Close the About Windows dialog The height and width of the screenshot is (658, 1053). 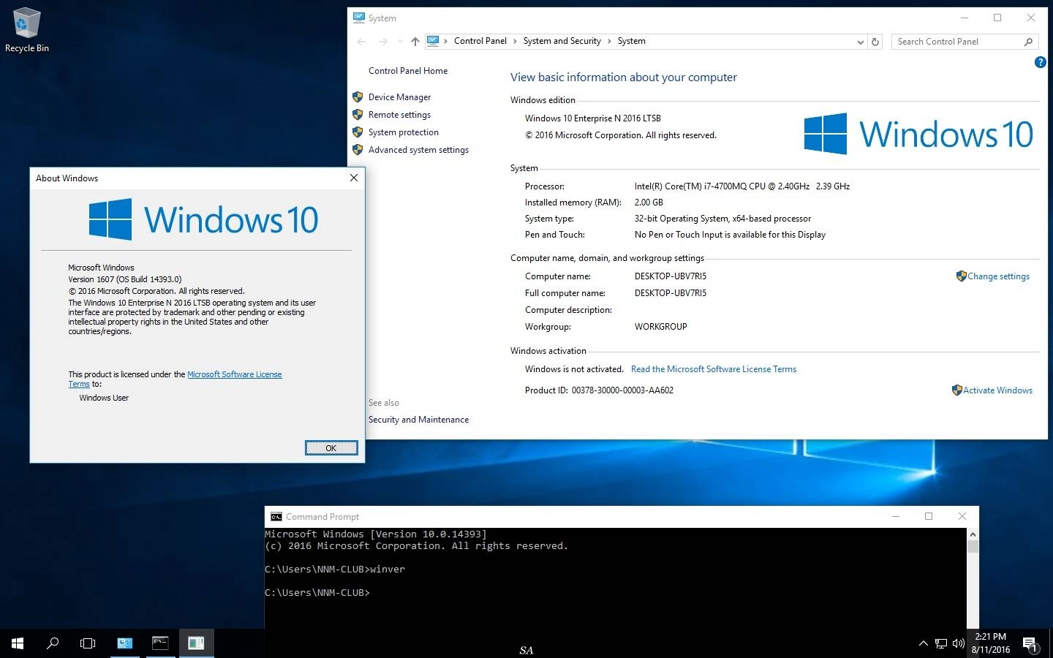coord(354,178)
